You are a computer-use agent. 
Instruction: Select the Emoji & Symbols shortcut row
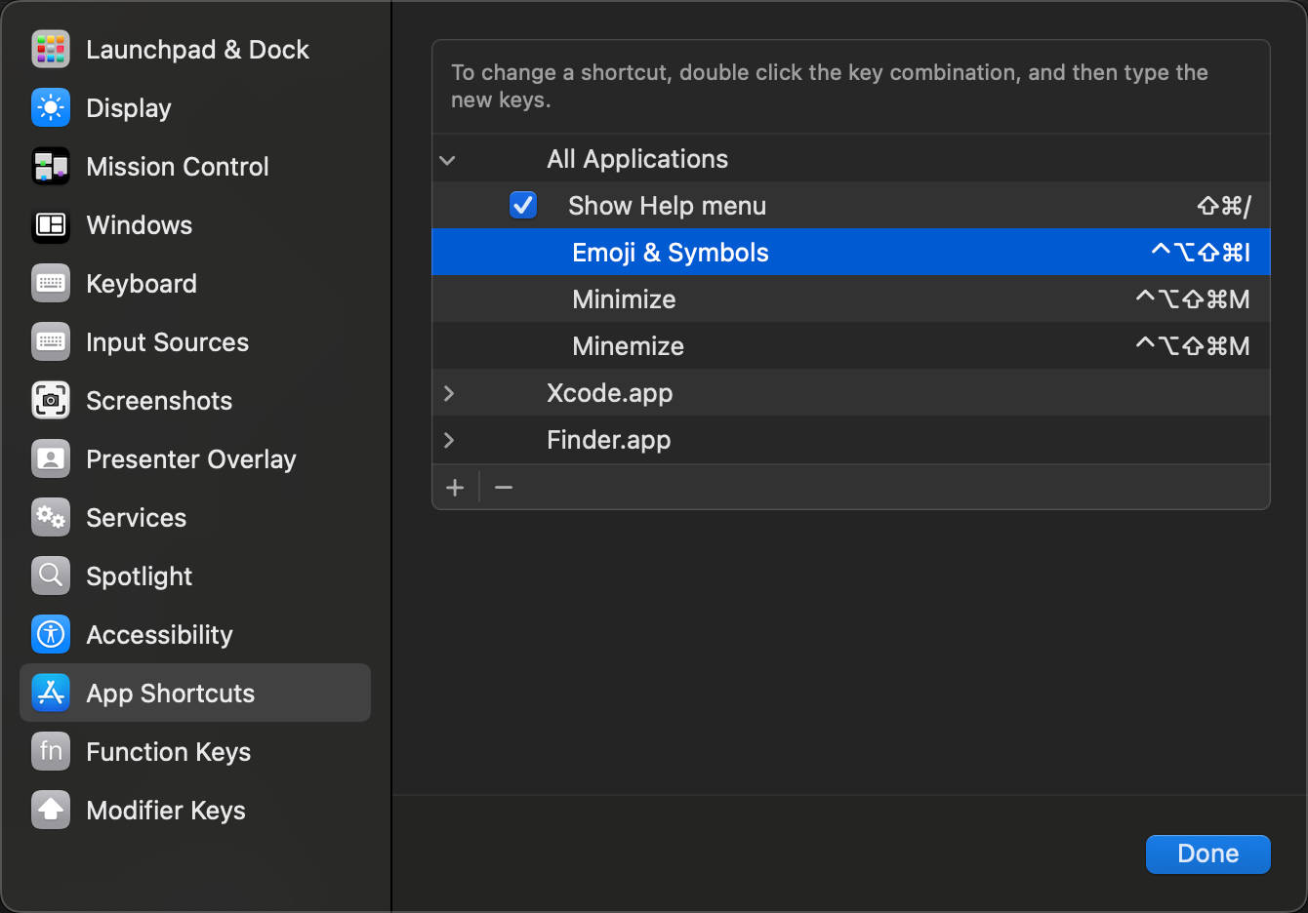(x=851, y=253)
